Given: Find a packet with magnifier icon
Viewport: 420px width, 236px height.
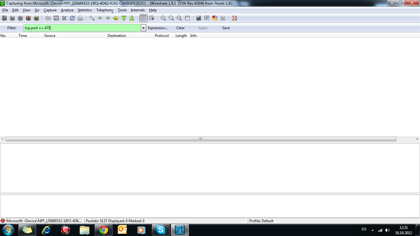Looking at the screenshot, I should click(x=92, y=18).
